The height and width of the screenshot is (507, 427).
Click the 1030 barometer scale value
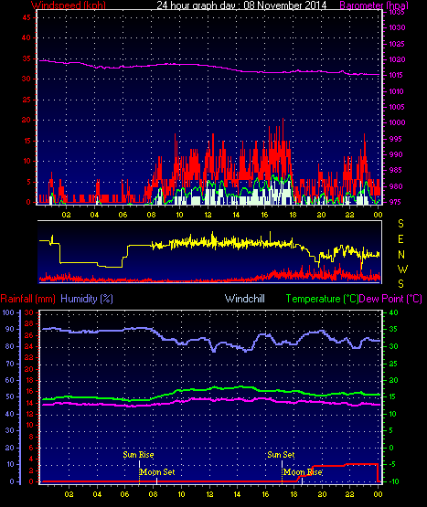[397, 27]
